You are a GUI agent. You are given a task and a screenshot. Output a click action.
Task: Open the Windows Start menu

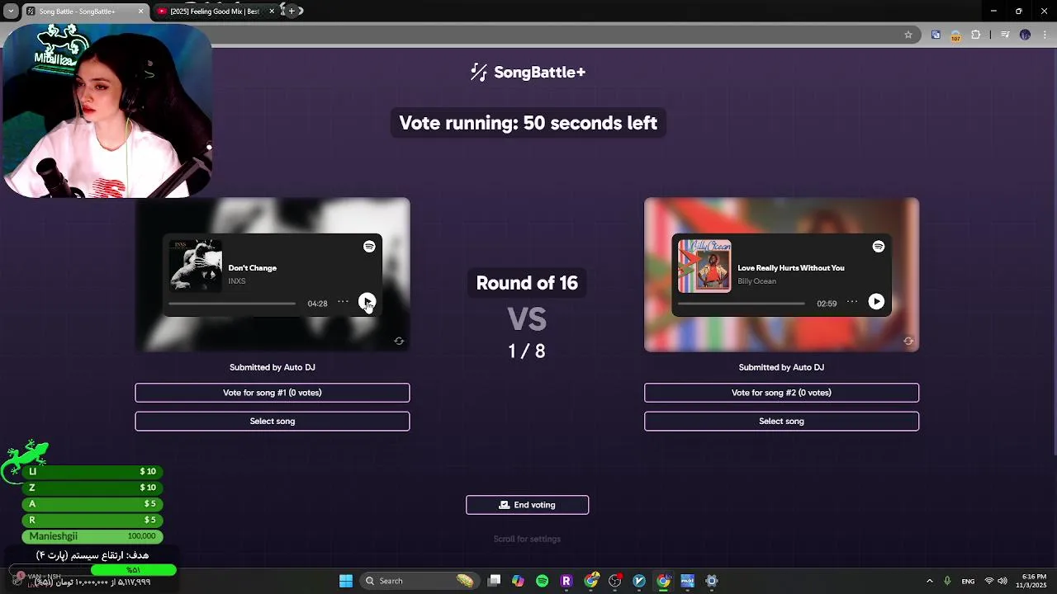(346, 581)
